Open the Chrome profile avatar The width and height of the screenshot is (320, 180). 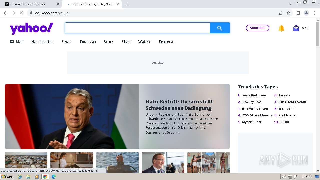coord(306,13)
